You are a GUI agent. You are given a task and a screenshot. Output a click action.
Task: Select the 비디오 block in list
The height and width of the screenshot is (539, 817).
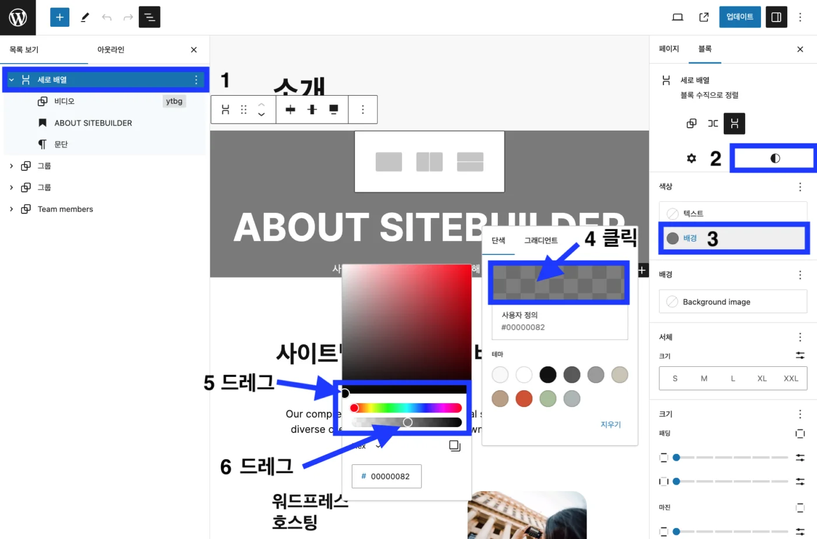click(64, 101)
